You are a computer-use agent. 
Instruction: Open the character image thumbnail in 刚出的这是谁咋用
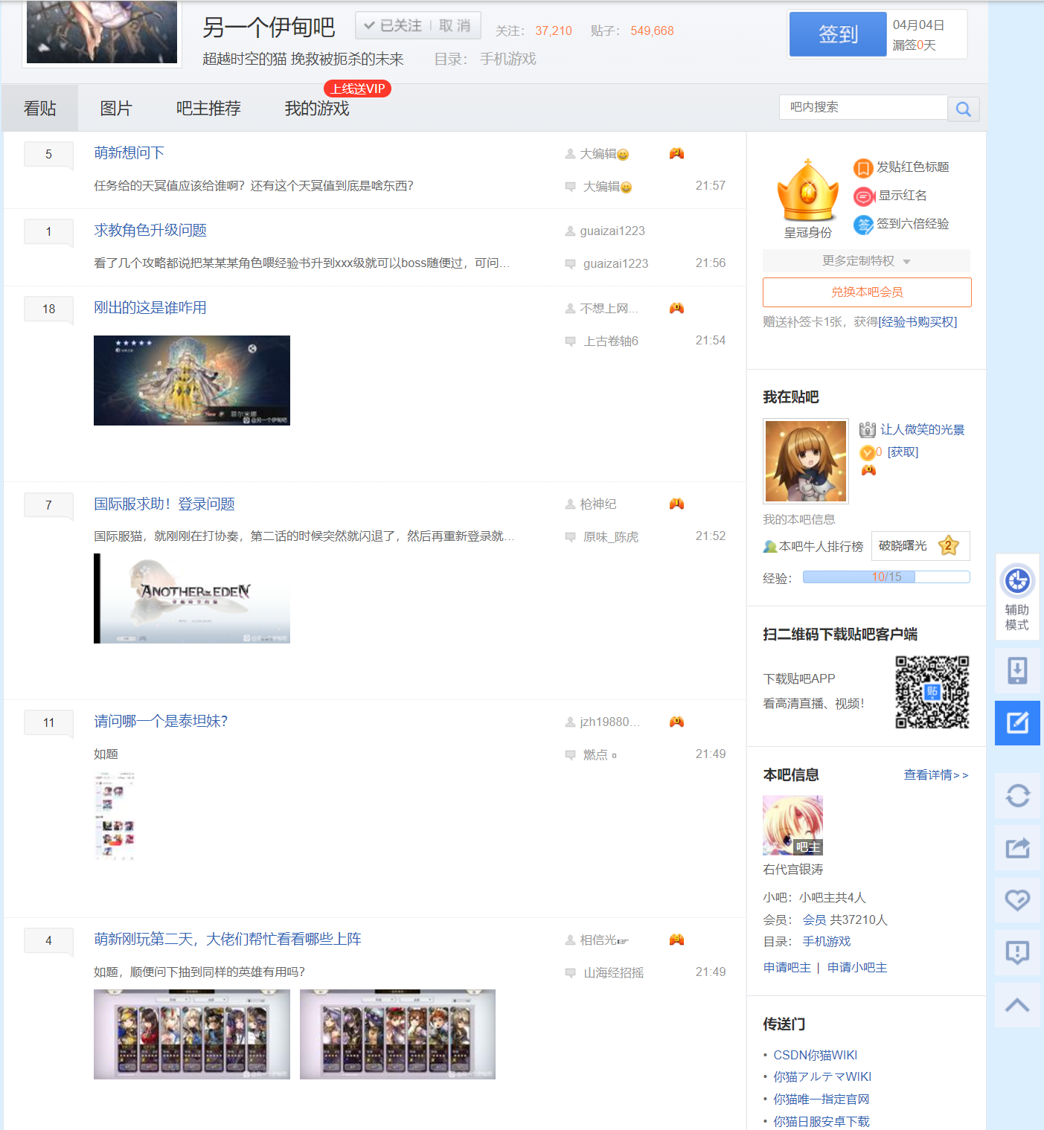pos(192,380)
